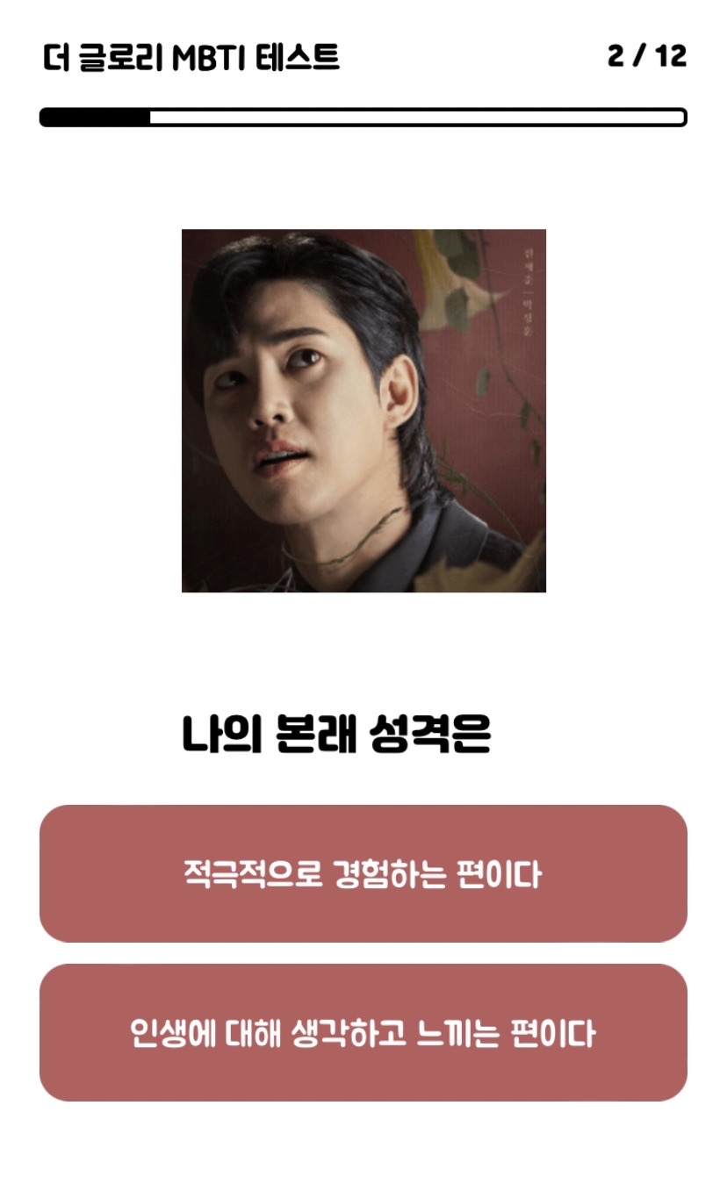Viewport: 727px width, 1184px height.
Task: Click the number 12 in the counter
Action: 671,56
